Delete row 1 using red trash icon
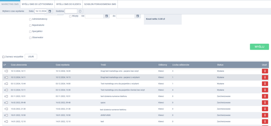This screenshot has height=126, width=271. pos(265,71)
